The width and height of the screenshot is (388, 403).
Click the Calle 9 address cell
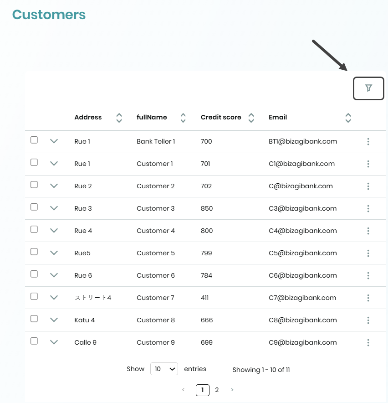pyautogui.click(x=85, y=343)
